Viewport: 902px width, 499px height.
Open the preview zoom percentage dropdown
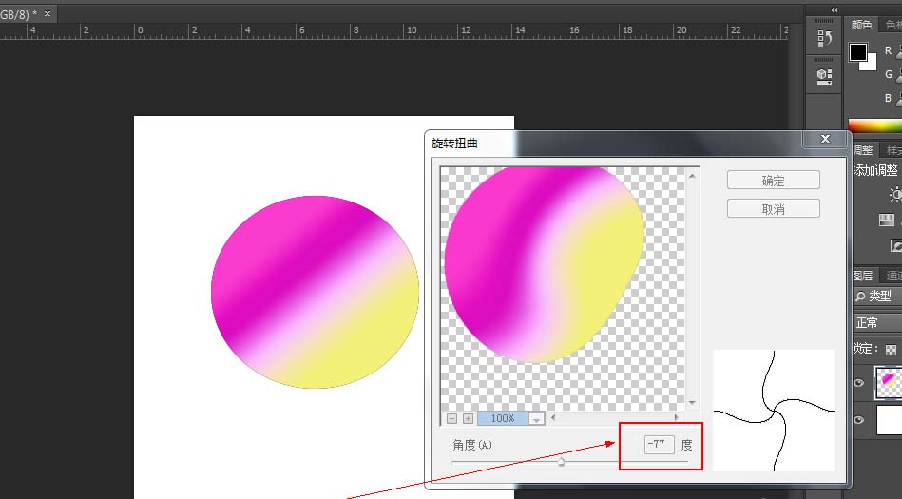536,418
